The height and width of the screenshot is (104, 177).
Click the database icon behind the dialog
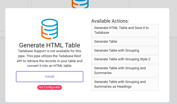(80, 4)
